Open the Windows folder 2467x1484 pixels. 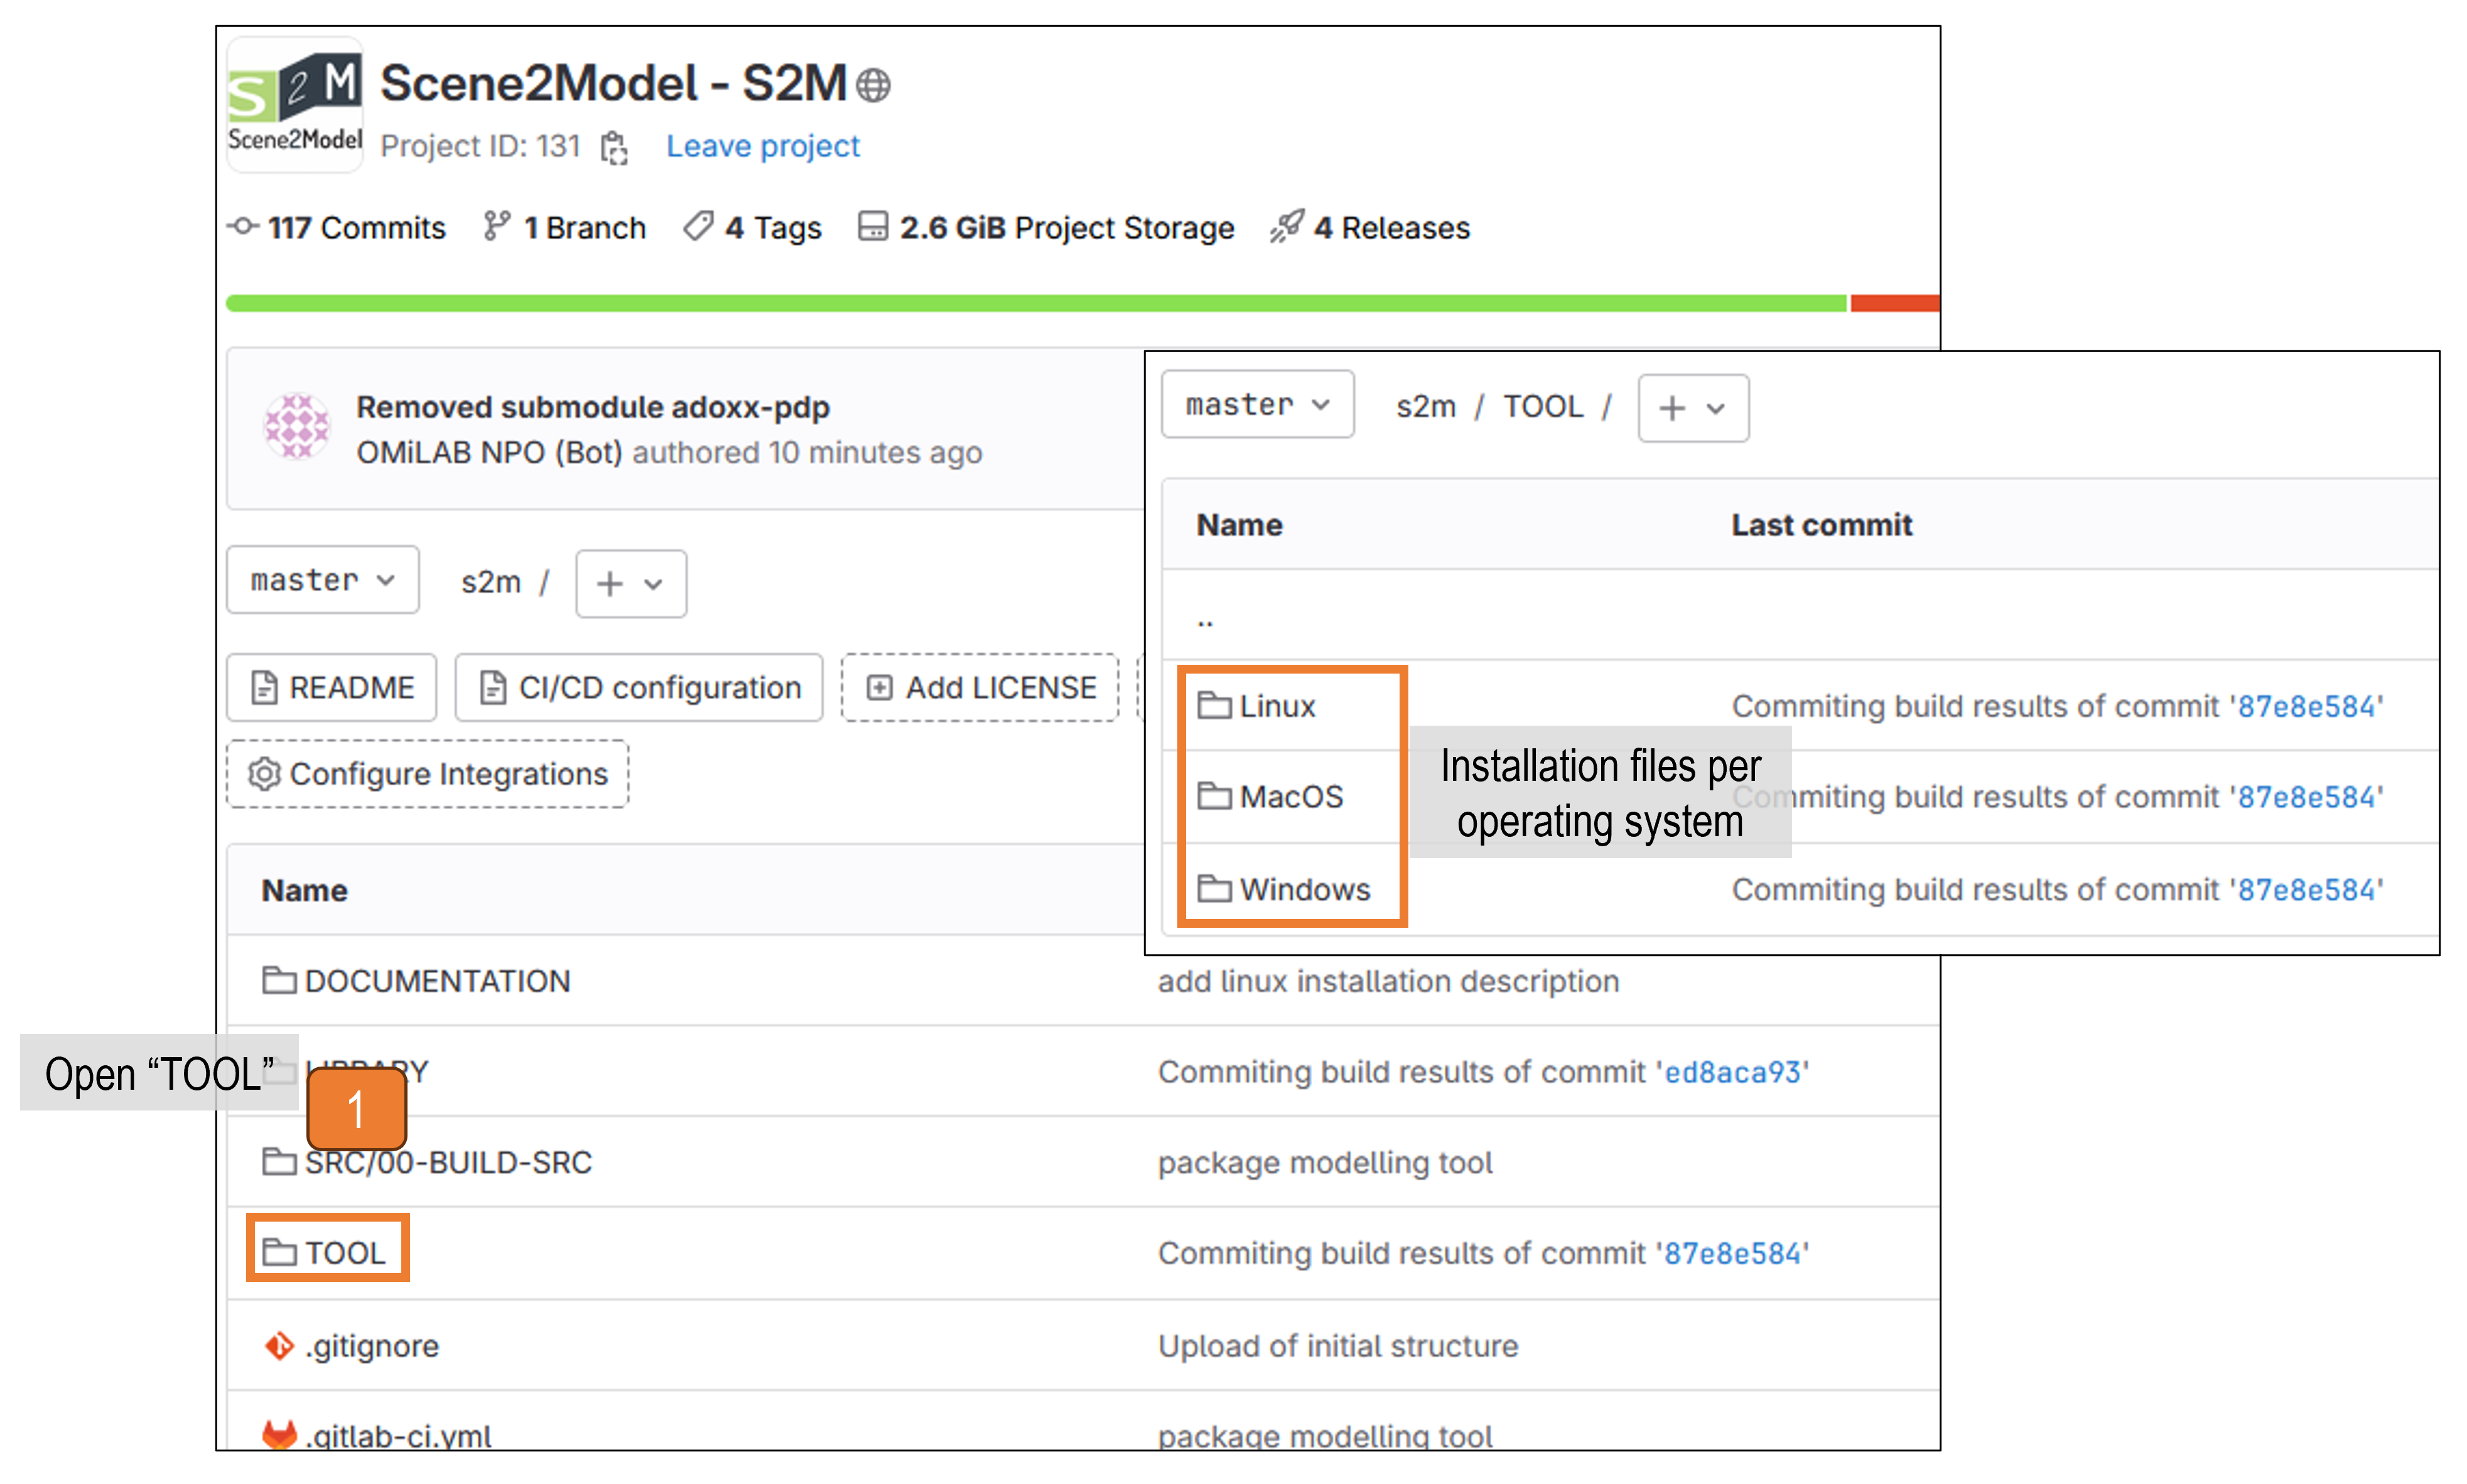(1305, 889)
